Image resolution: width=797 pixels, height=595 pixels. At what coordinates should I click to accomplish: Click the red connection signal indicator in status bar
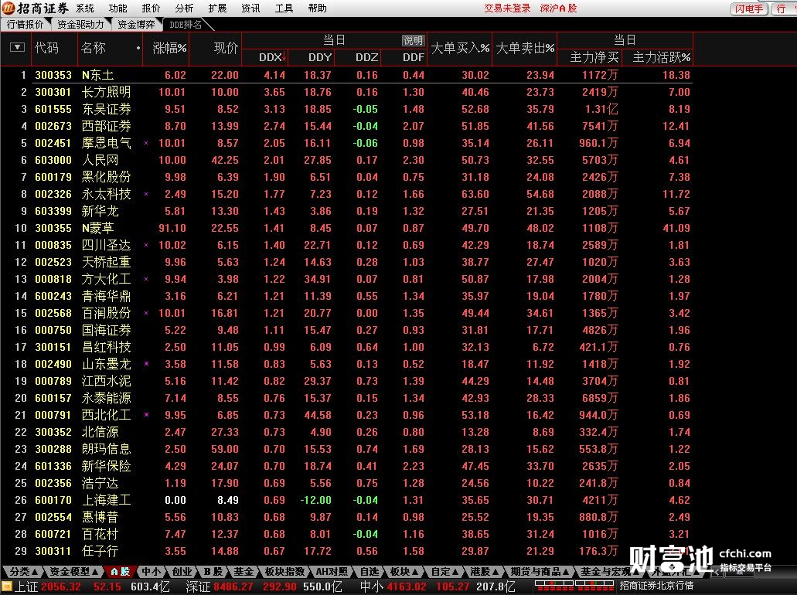(x=574, y=586)
